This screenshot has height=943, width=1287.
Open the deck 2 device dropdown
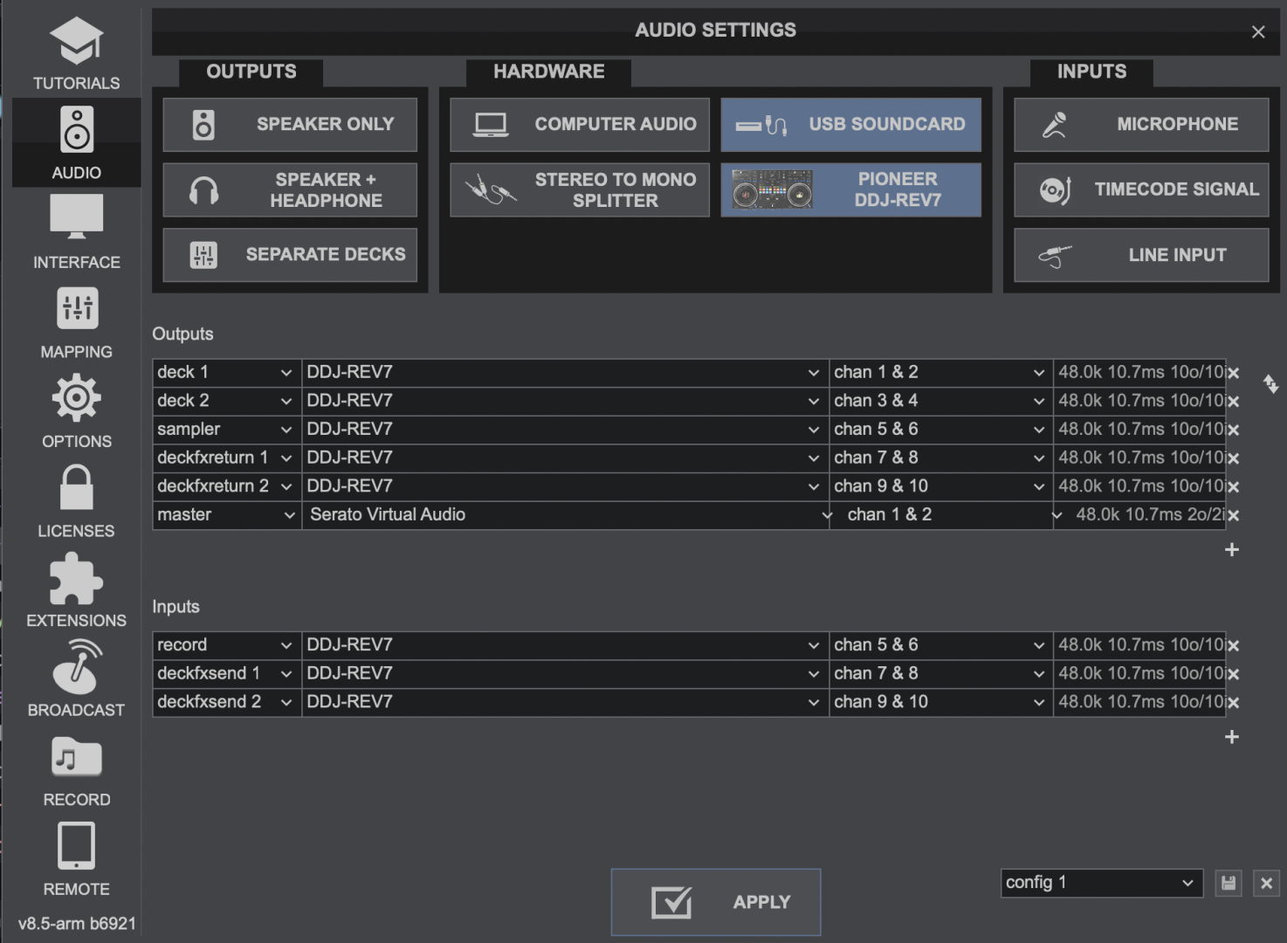[x=565, y=401]
